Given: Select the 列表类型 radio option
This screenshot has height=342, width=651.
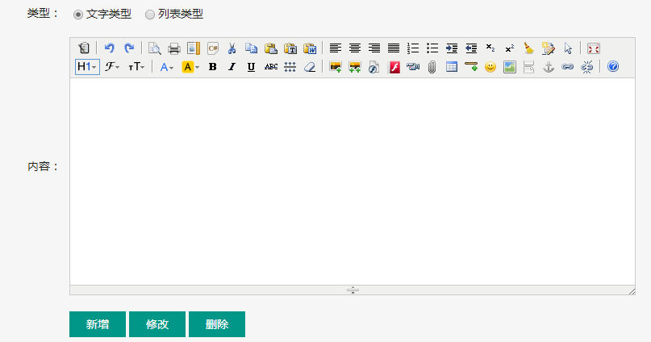Looking at the screenshot, I should pos(150,15).
